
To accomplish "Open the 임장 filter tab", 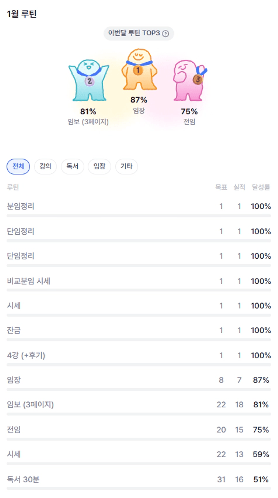I will click(x=100, y=166).
